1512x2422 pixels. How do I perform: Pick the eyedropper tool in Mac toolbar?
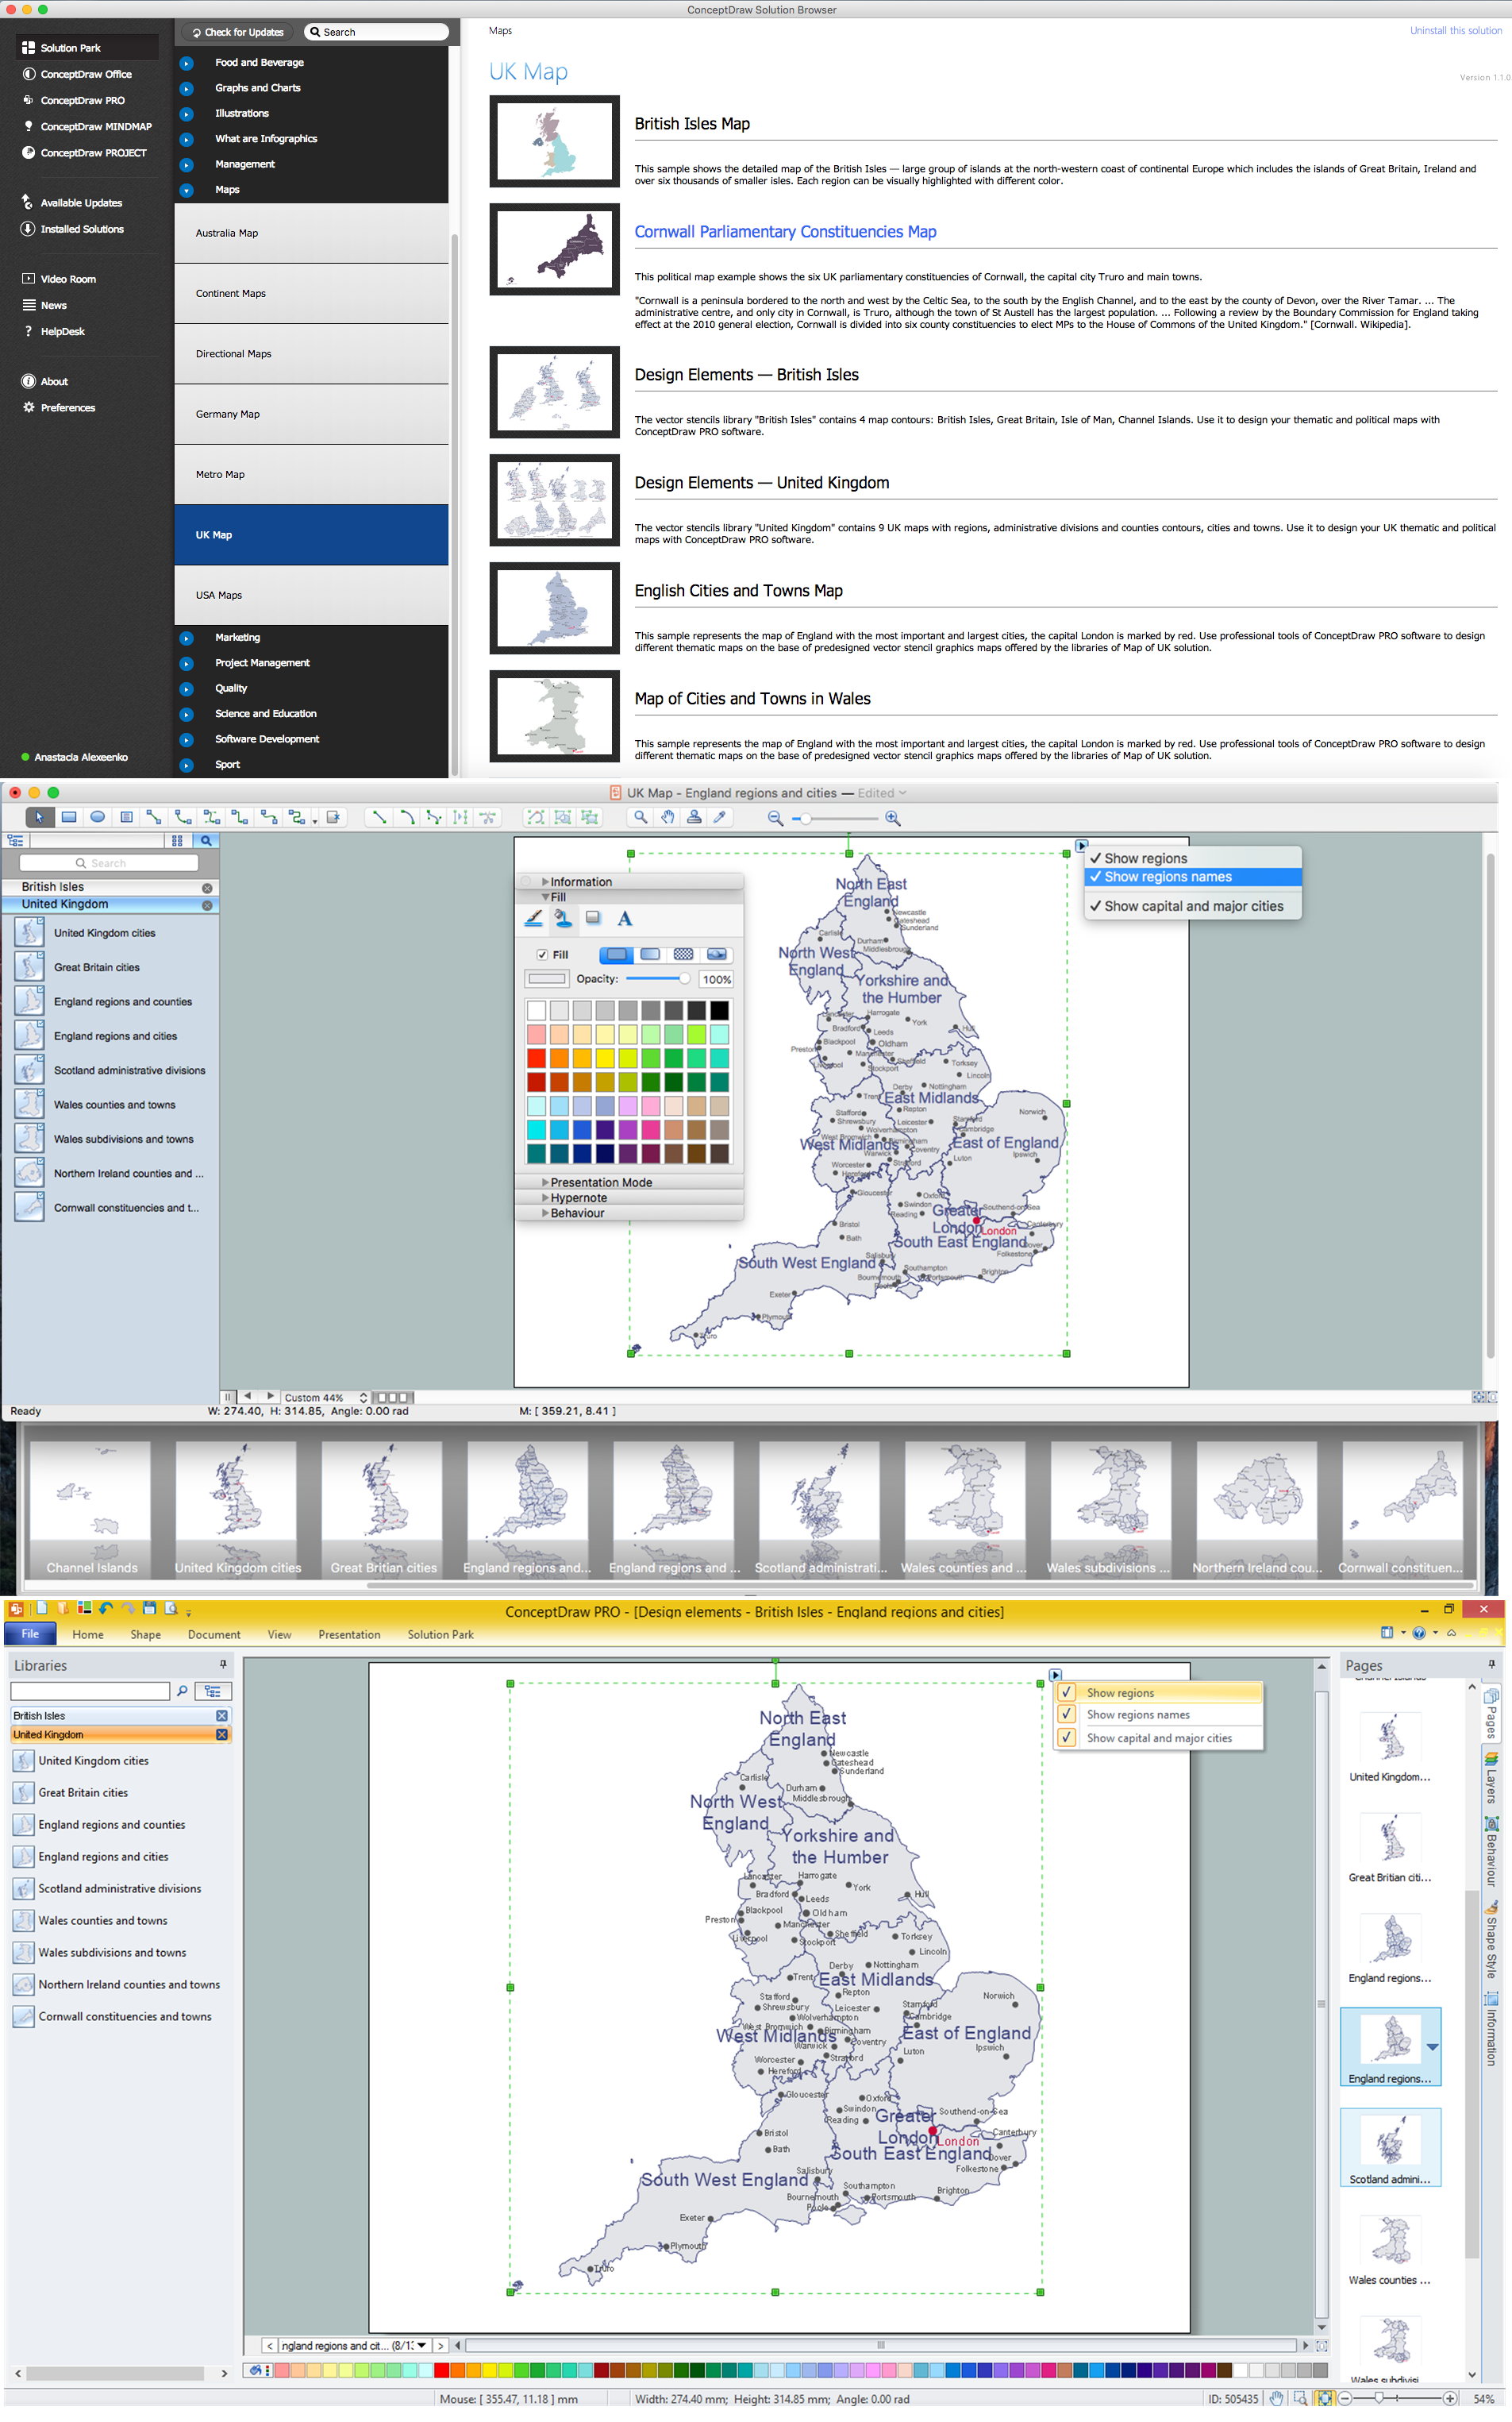pos(719,817)
